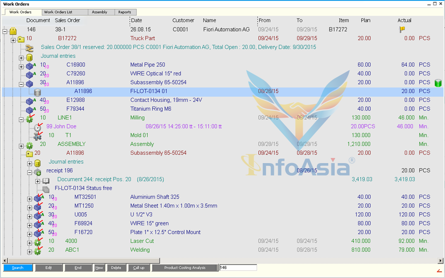Click the tool icon for Mold 01 T1

point(38,136)
